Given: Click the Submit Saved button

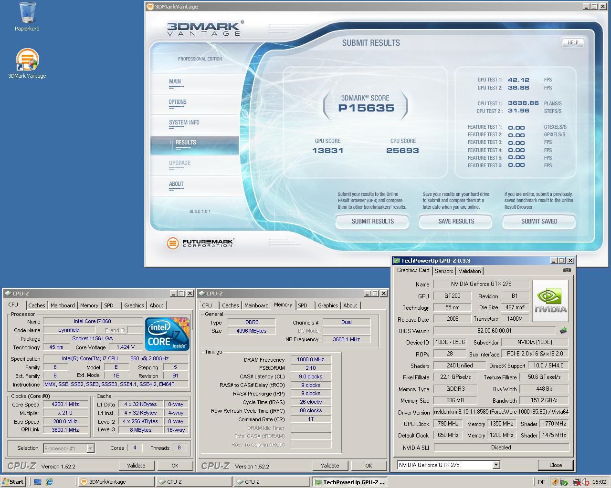Looking at the screenshot, I should (x=539, y=221).
